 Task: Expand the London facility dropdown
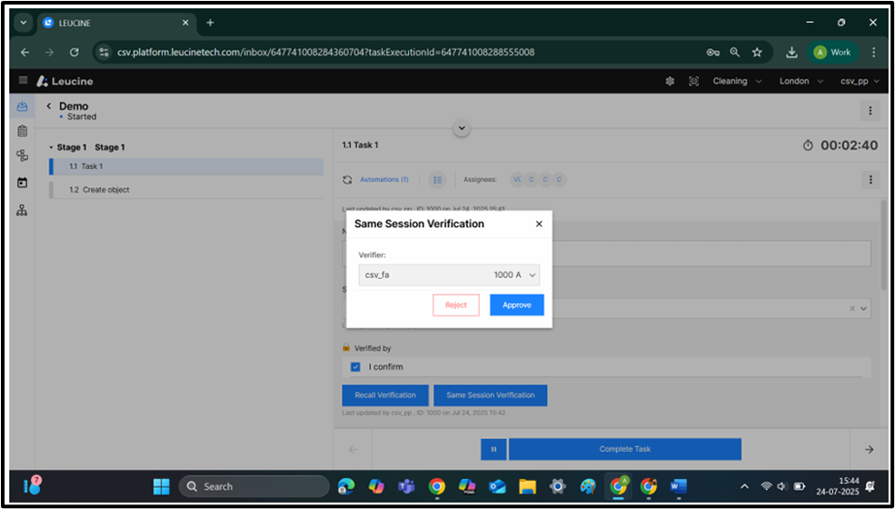pyautogui.click(x=801, y=81)
